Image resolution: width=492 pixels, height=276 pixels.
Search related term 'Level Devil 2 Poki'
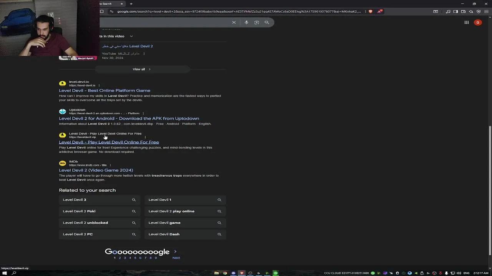click(100, 211)
